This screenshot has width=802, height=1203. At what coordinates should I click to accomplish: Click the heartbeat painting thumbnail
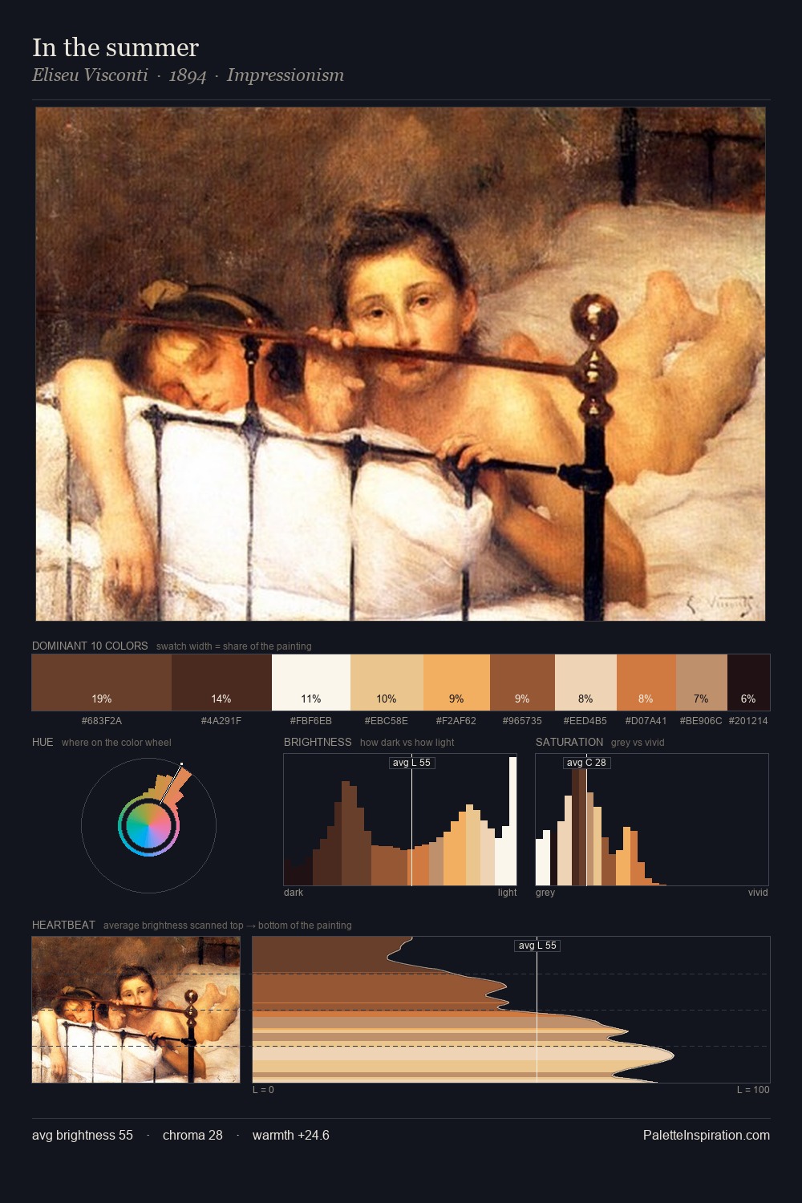point(136,1010)
